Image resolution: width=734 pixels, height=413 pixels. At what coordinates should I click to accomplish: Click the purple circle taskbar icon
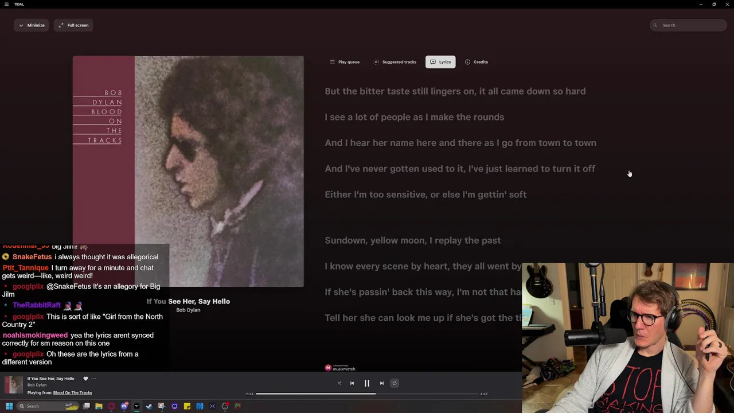[x=174, y=406]
